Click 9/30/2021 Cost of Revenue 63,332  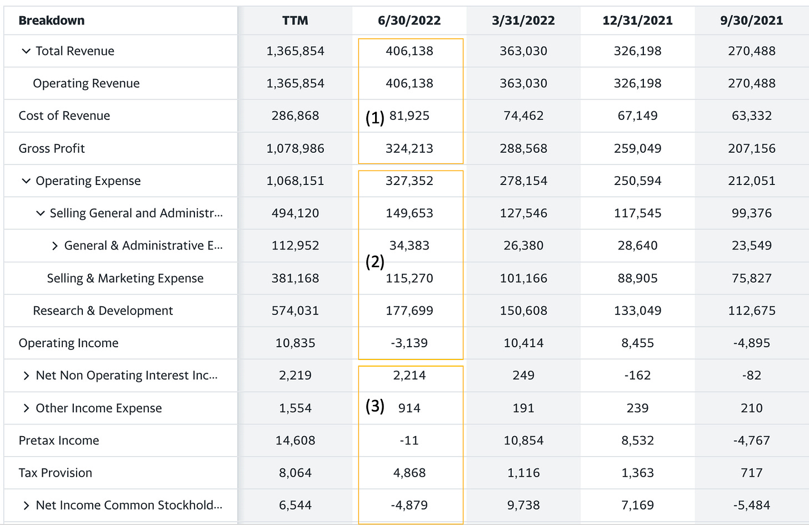752,116
